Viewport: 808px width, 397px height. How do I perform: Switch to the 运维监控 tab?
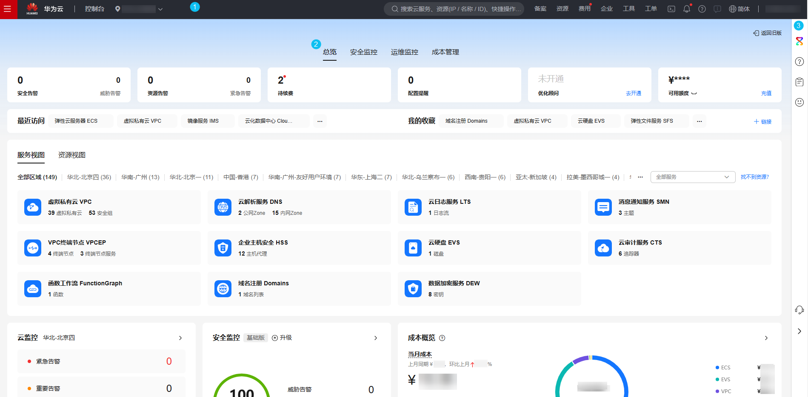tap(405, 52)
